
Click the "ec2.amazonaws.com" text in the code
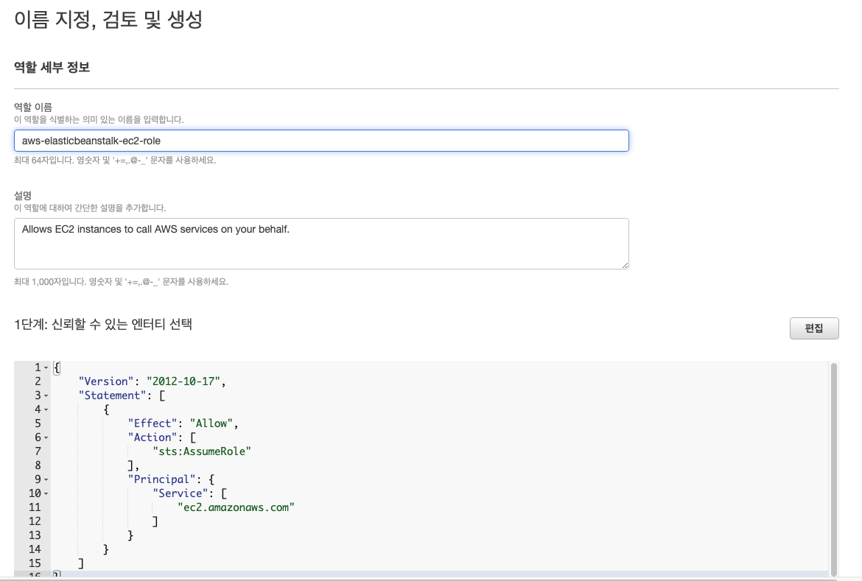click(236, 507)
